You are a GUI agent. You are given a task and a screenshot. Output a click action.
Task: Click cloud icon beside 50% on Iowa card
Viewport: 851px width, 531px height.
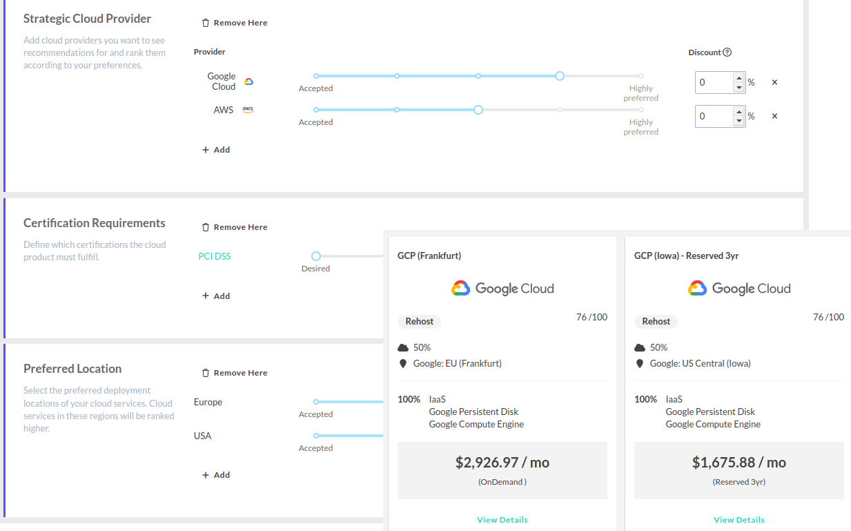coord(640,347)
